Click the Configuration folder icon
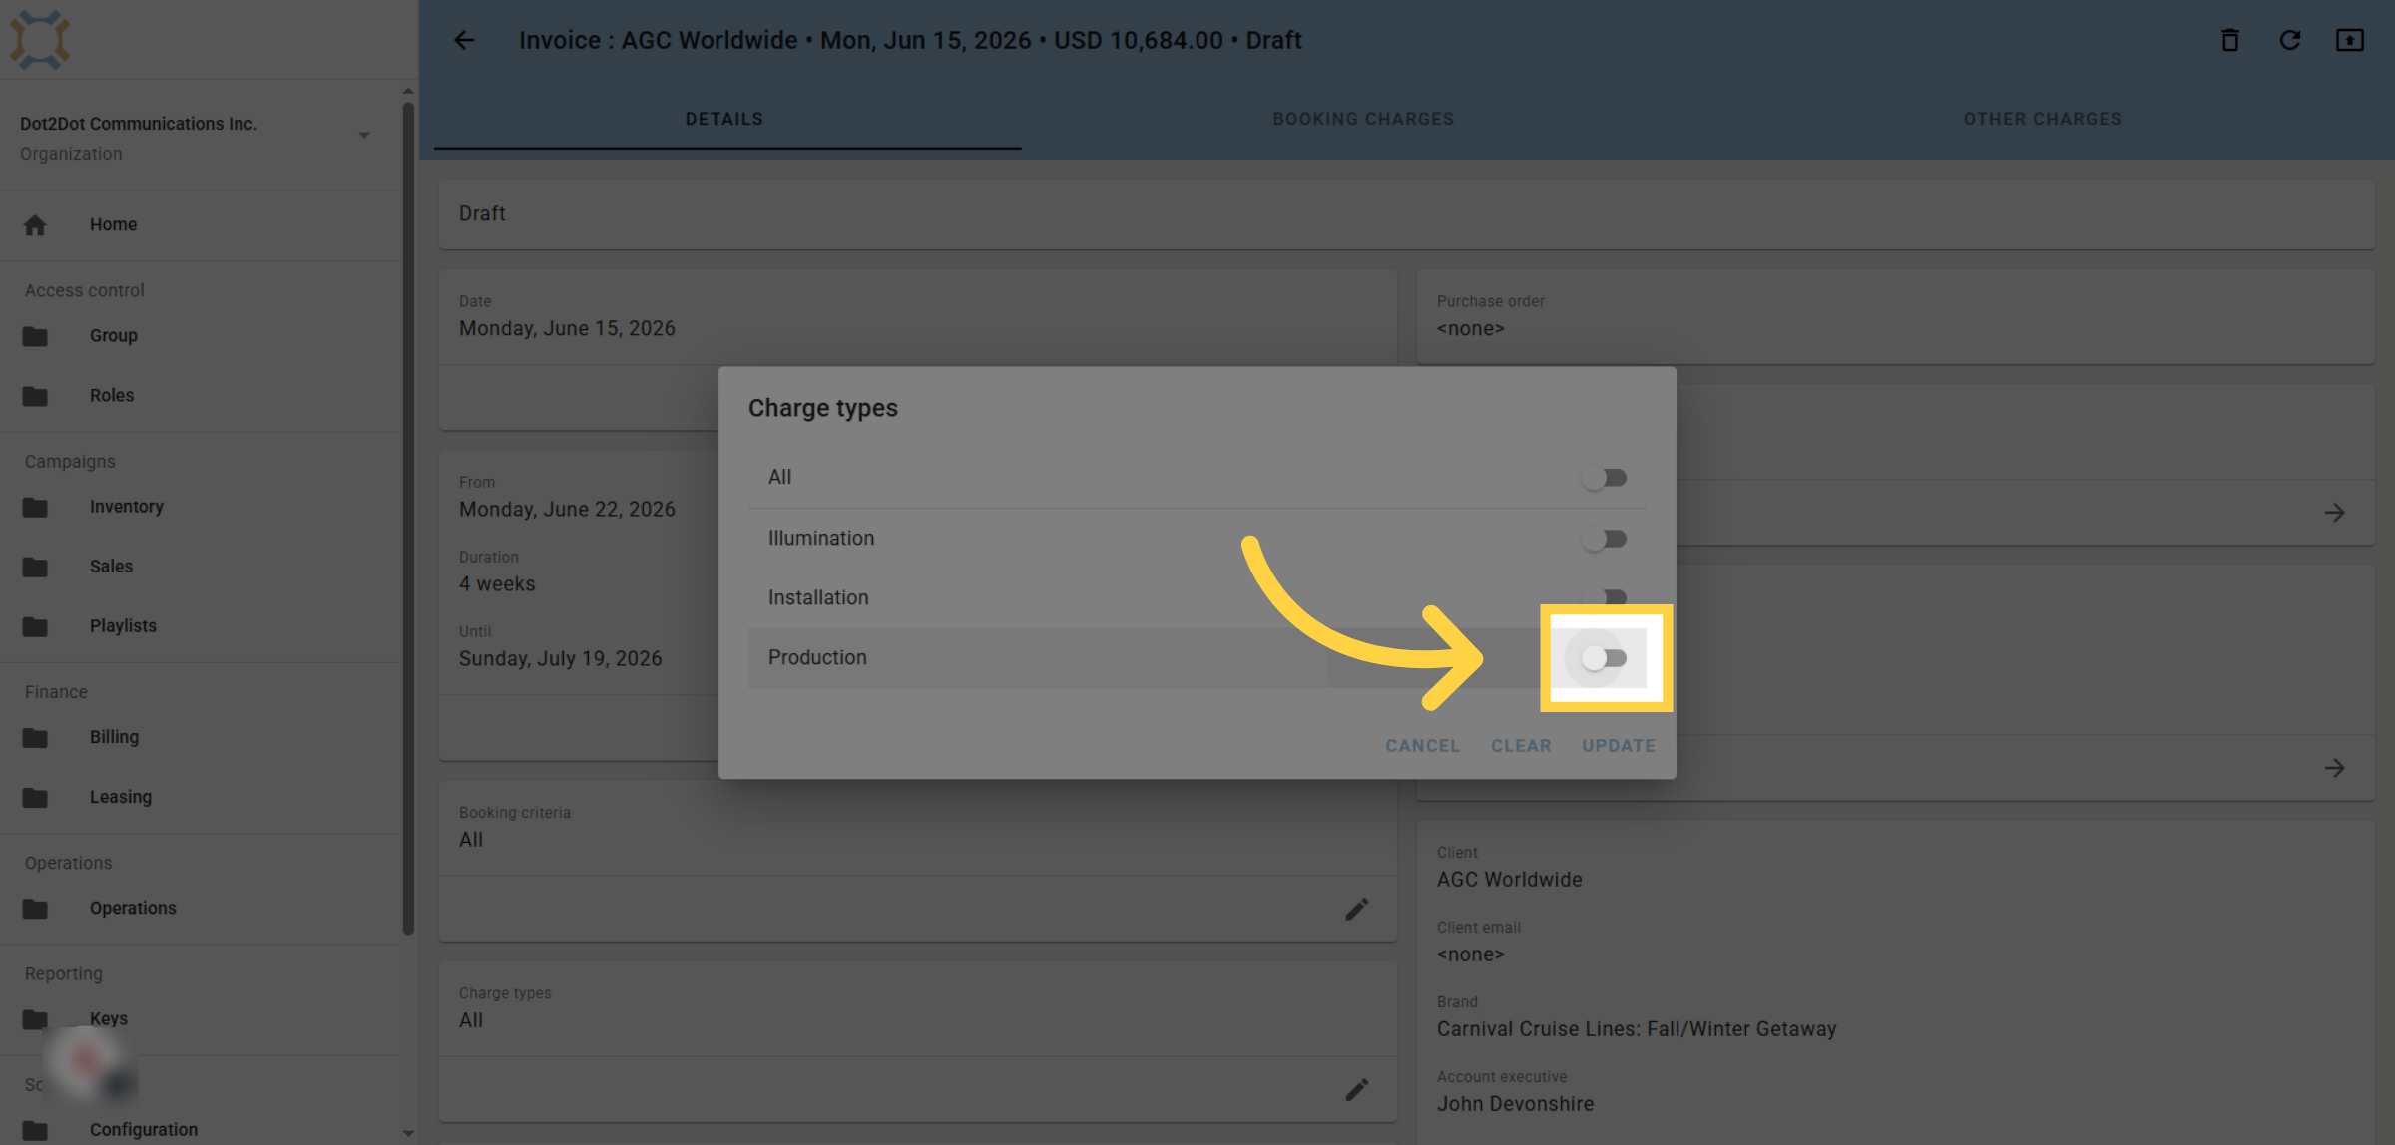The width and height of the screenshot is (2395, 1145). tap(35, 1130)
